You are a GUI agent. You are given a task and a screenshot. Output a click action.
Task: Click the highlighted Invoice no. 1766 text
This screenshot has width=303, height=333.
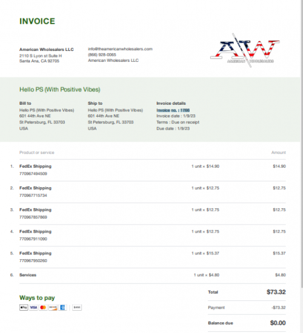tap(173, 110)
